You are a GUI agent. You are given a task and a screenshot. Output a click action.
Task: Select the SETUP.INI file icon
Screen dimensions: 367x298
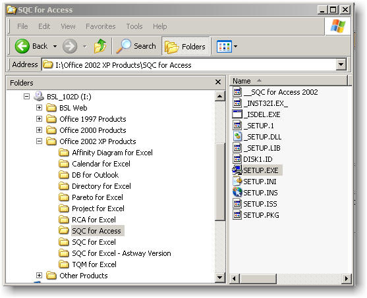point(237,182)
